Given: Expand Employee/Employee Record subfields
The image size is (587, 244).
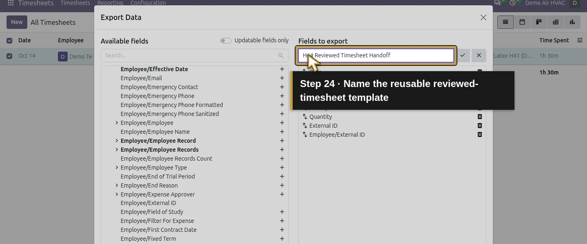Looking at the screenshot, I should [117, 141].
